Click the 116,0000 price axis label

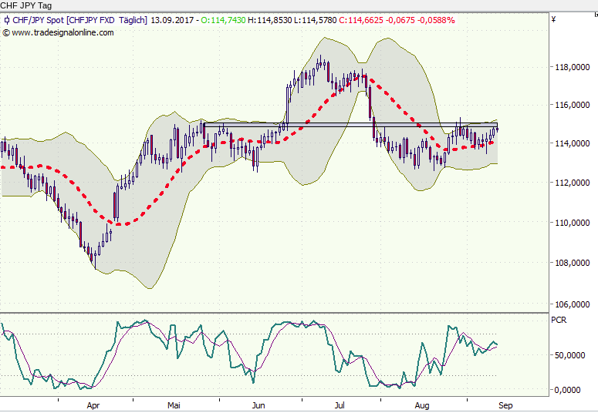[572, 105]
